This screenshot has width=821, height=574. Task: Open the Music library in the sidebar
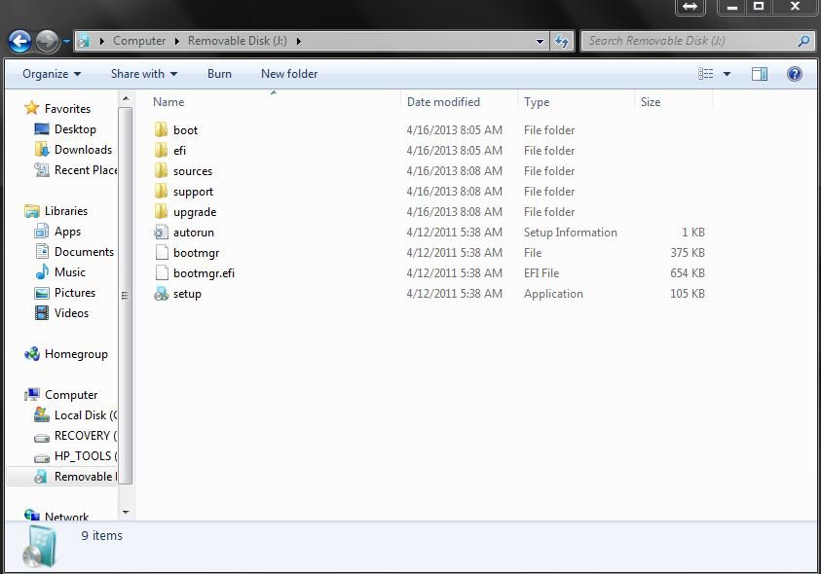pos(68,271)
